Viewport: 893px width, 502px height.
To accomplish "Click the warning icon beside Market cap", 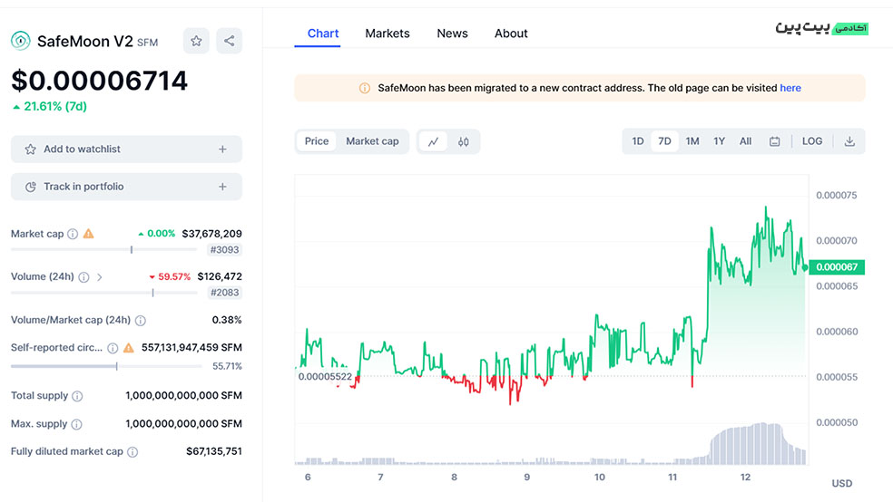I will tap(89, 234).
